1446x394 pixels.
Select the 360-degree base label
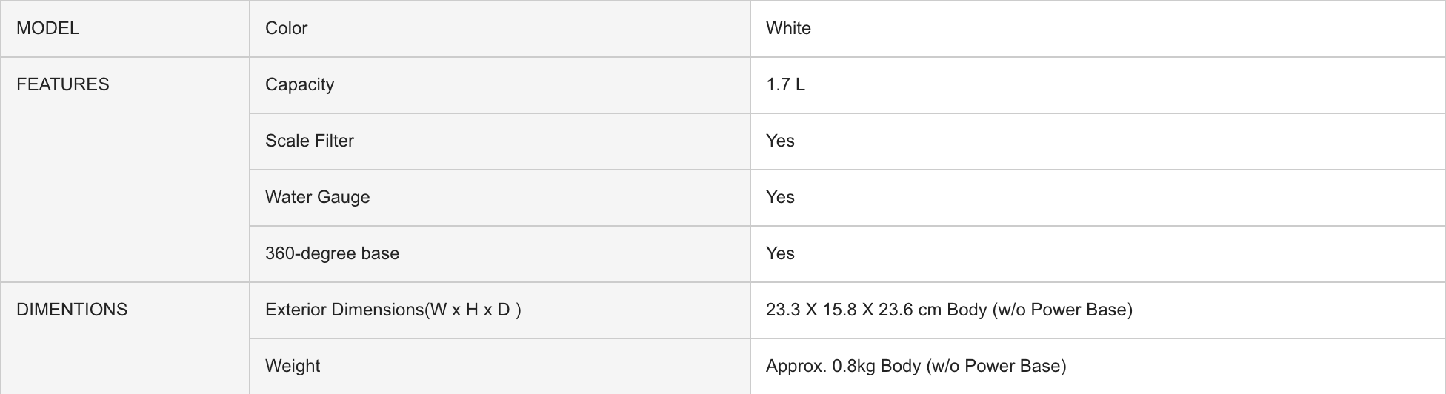tap(332, 253)
